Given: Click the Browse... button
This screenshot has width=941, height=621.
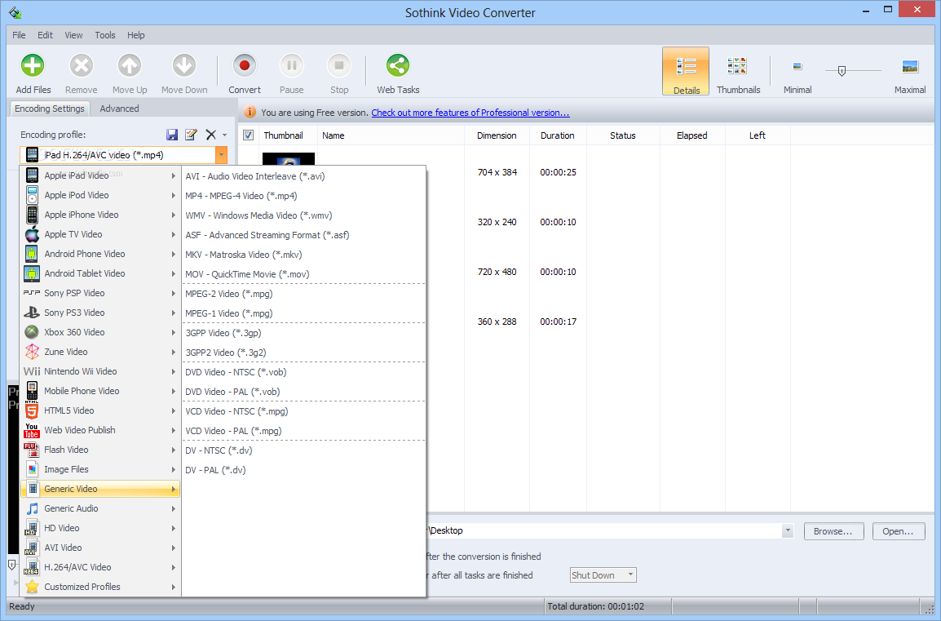Looking at the screenshot, I should [x=833, y=531].
